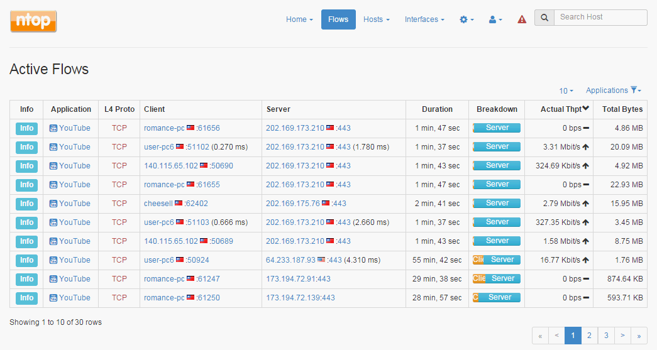Viewport: 657px width, 350px height.
Task: Sort by Duration column header
Action: click(x=437, y=109)
